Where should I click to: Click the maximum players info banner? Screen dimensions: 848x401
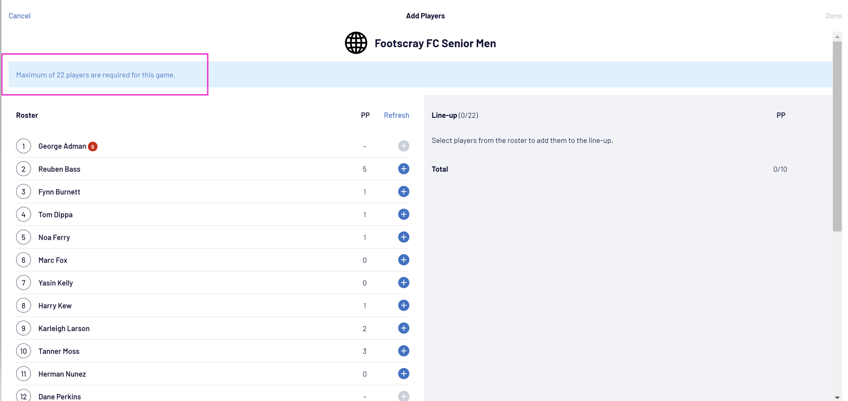95,75
